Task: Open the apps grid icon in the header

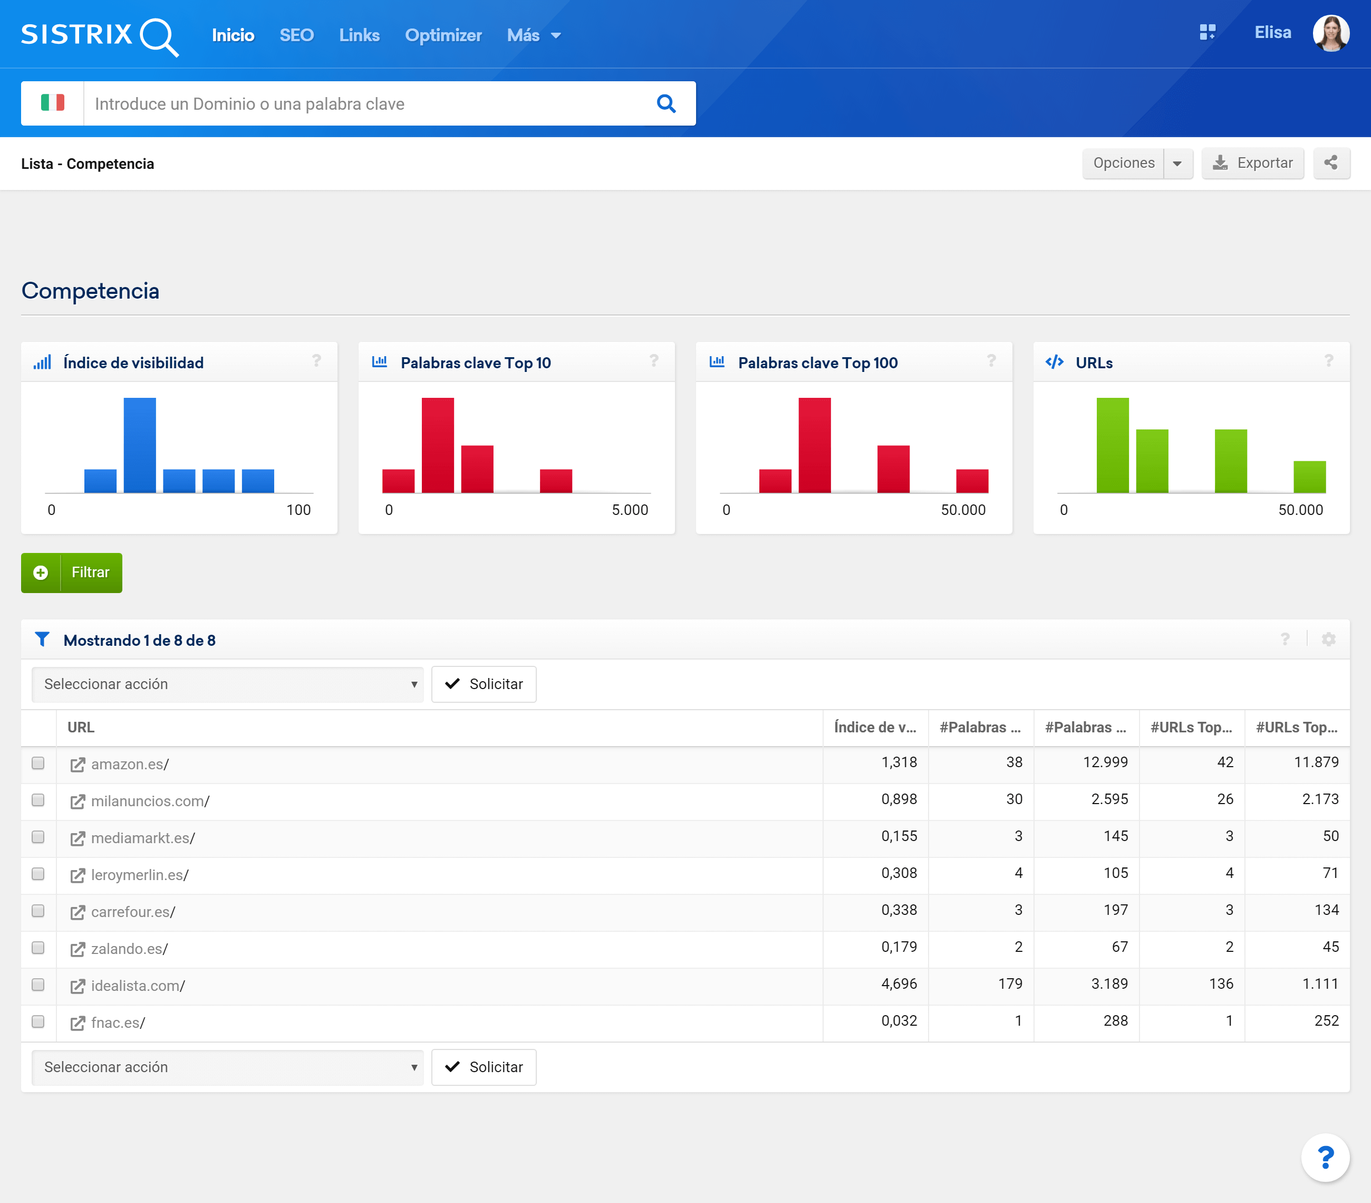Action: tap(1206, 32)
